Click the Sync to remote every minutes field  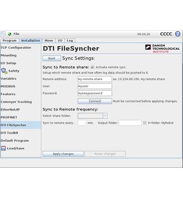82,123
